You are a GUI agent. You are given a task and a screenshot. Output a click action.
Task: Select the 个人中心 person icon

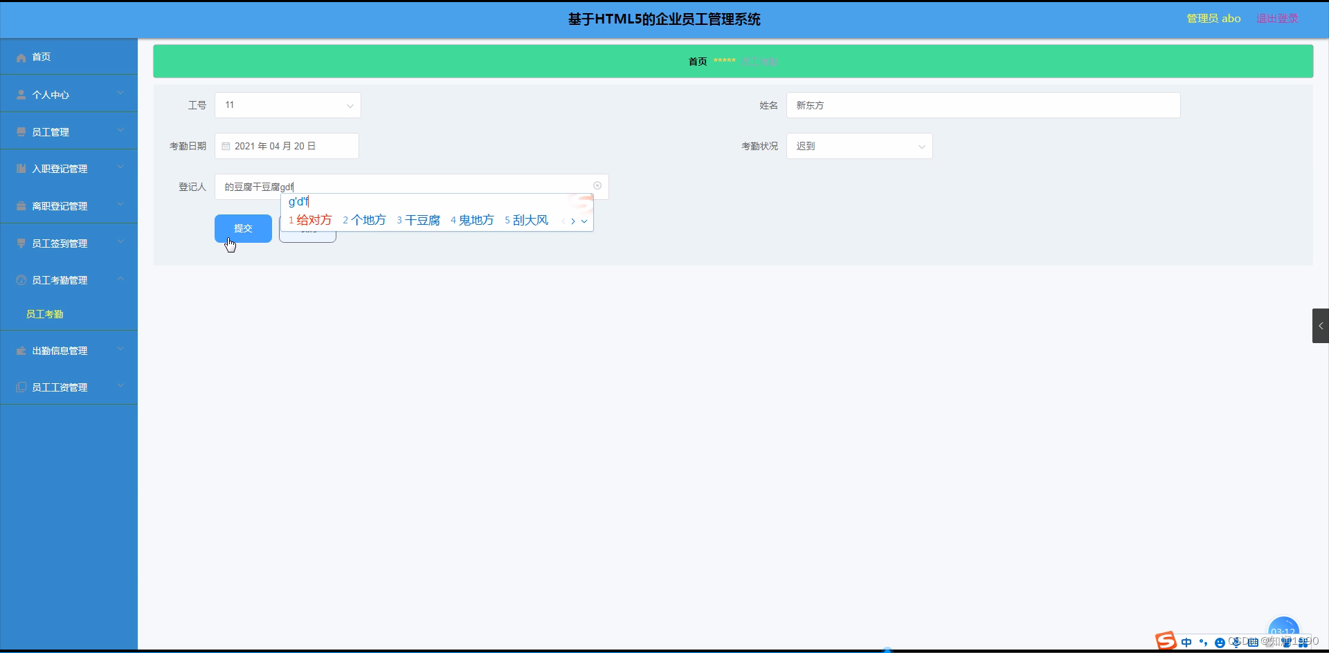point(21,94)
